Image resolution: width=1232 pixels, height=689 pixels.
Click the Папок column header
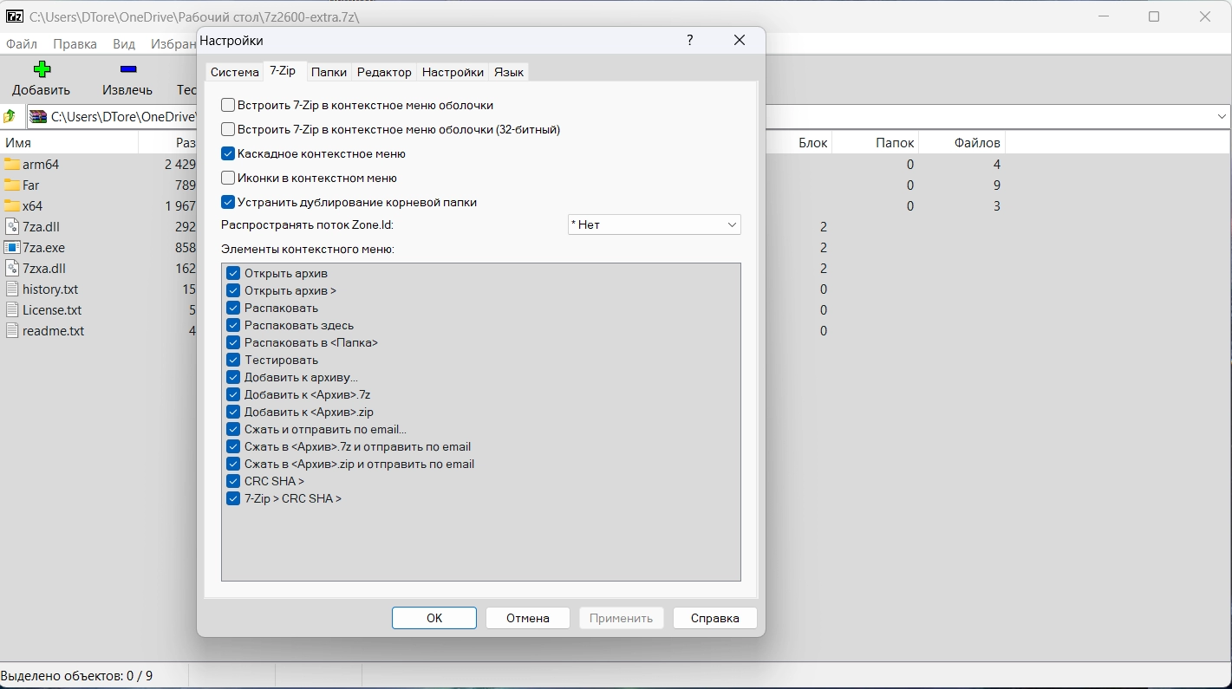[x=876, y=143]
